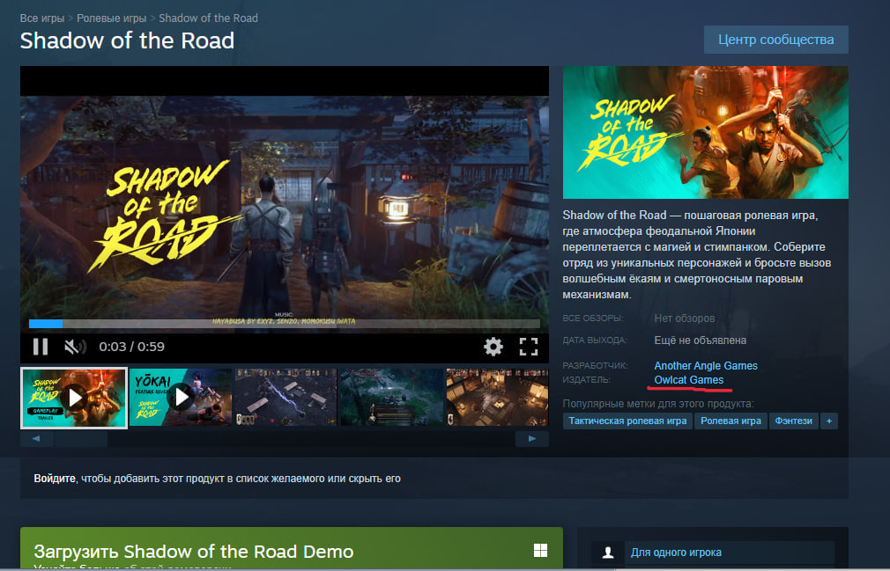Open the dark forest screenshot thumbnail
890x571 pixels.
coord(391,397)
